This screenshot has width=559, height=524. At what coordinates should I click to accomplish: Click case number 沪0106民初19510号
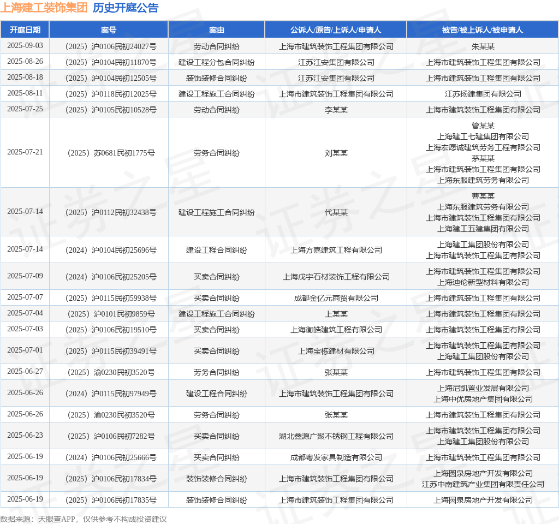coord(111,330)
